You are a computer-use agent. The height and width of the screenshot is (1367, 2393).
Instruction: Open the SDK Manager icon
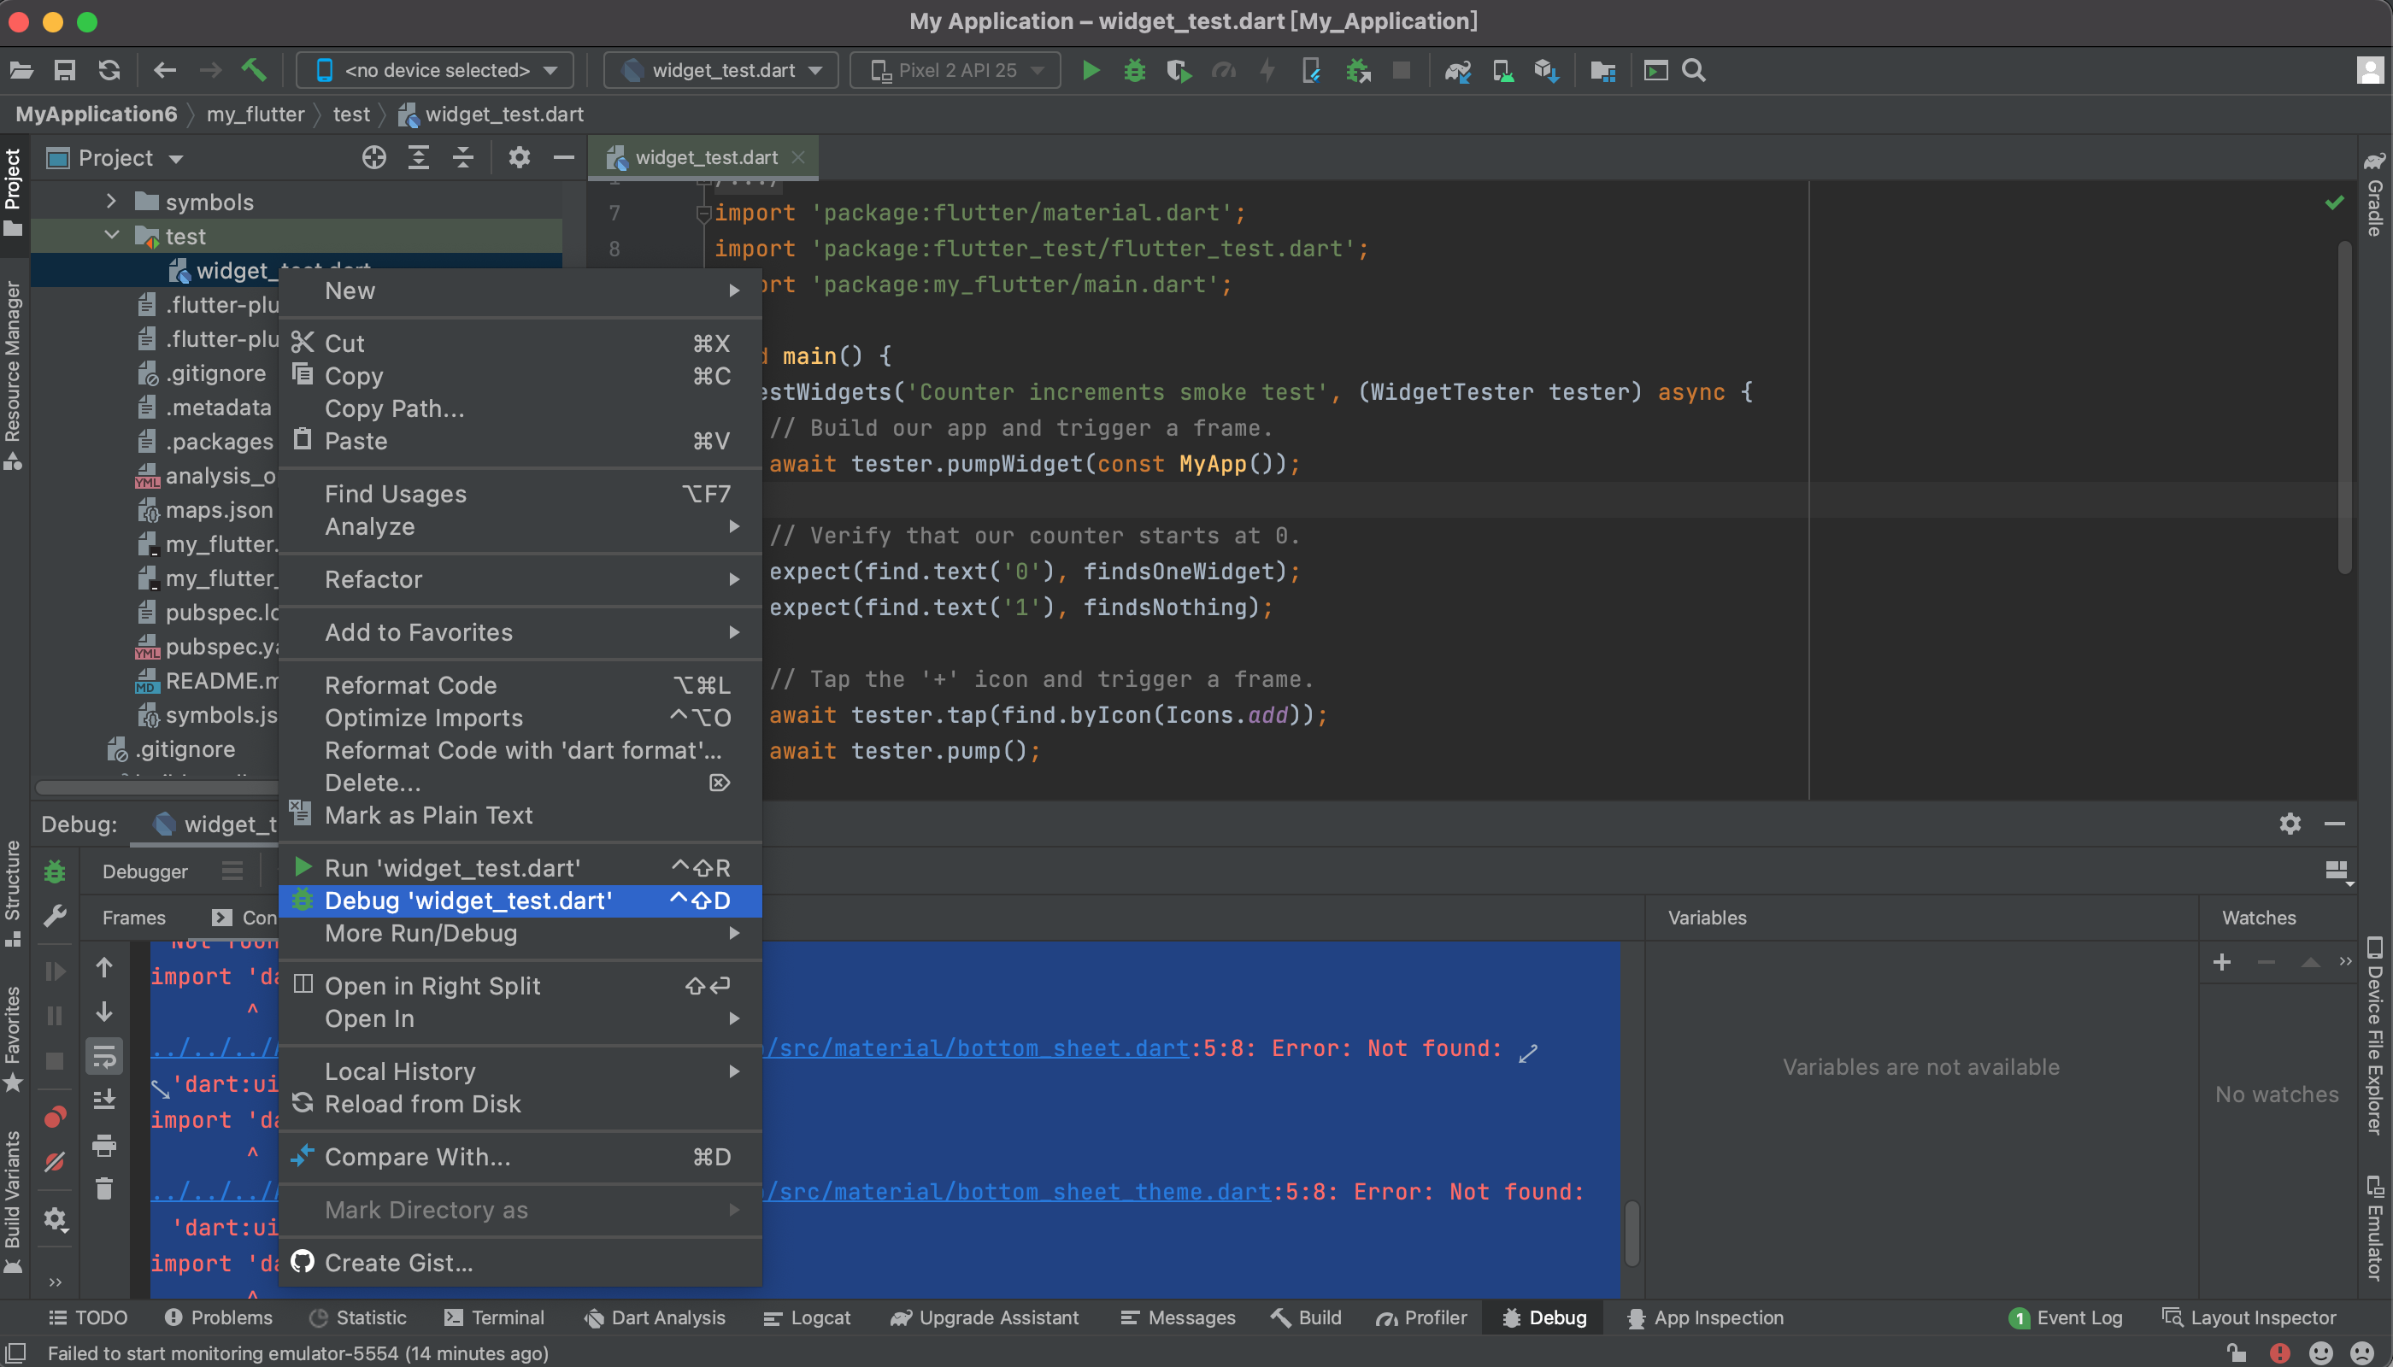coord(1547,70)
